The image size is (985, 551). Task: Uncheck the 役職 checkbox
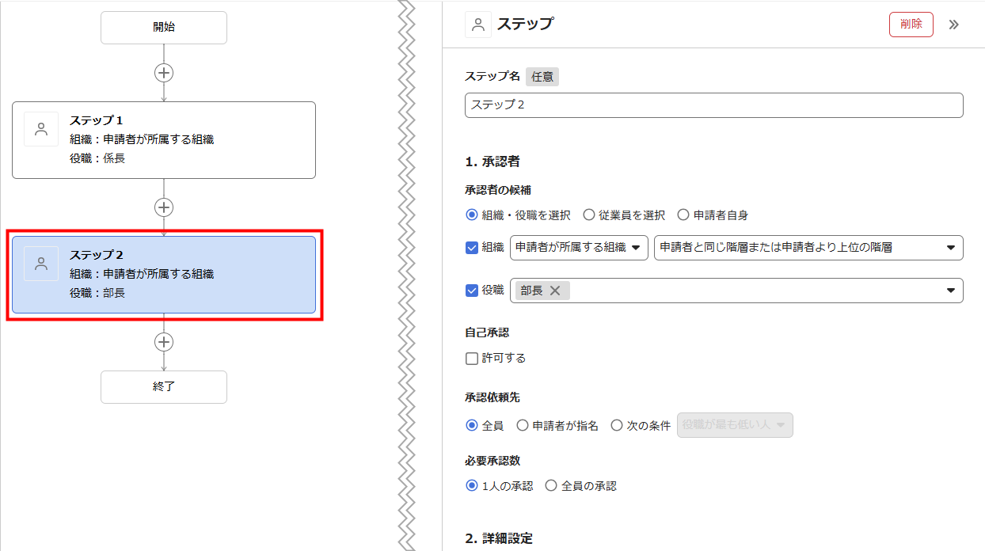coord(472,291)
